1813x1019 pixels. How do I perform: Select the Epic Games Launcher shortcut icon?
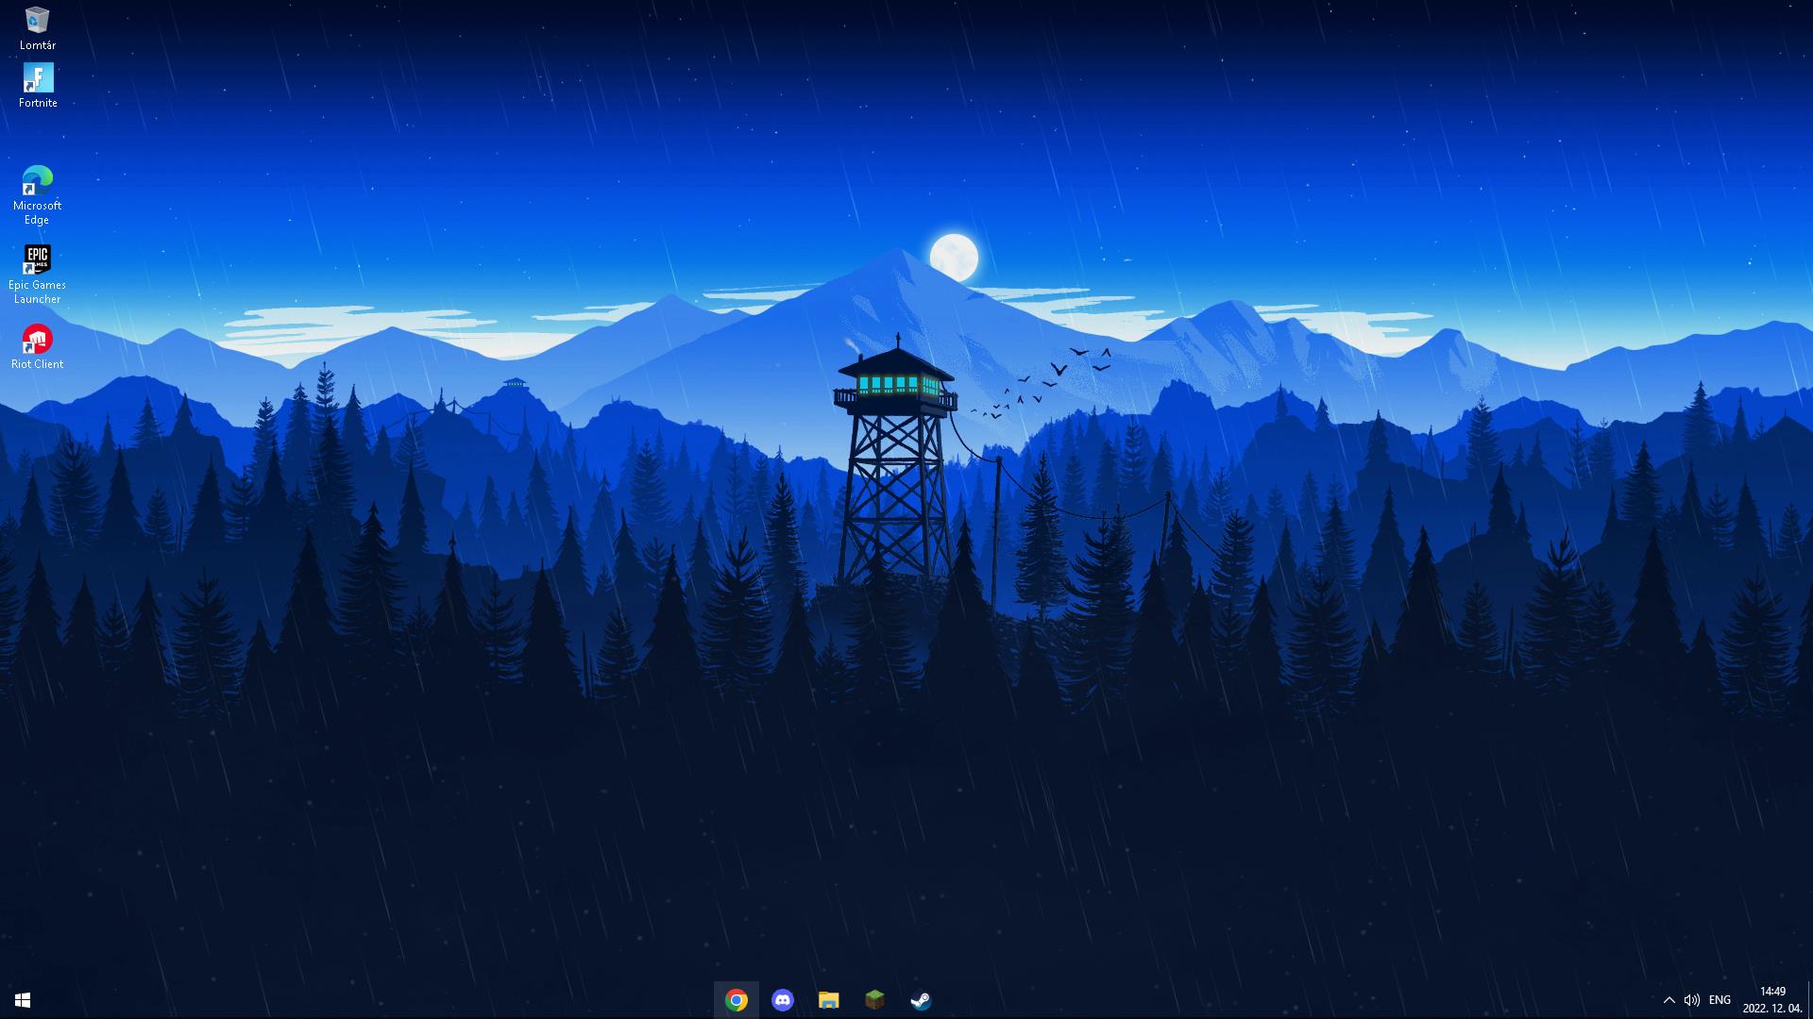pos(38,259)
